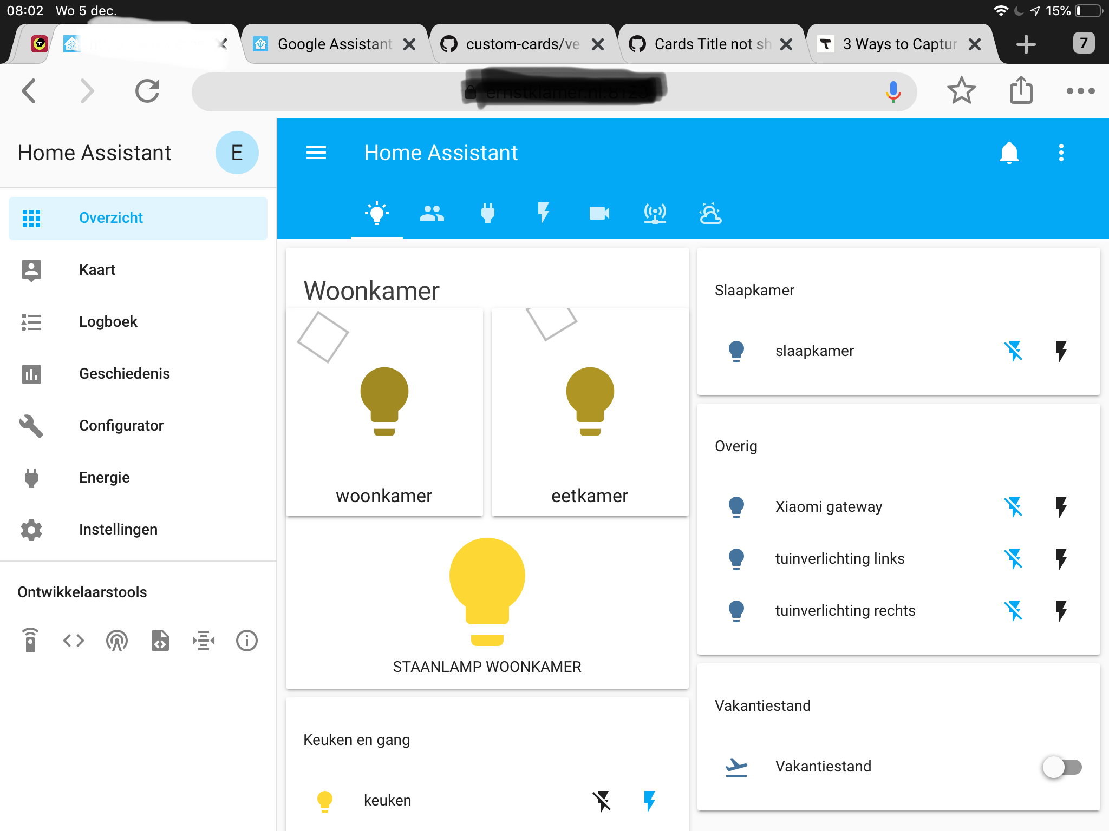Switch to the lights view tab
Screen dimensions: 1109x831
[377, 214]
